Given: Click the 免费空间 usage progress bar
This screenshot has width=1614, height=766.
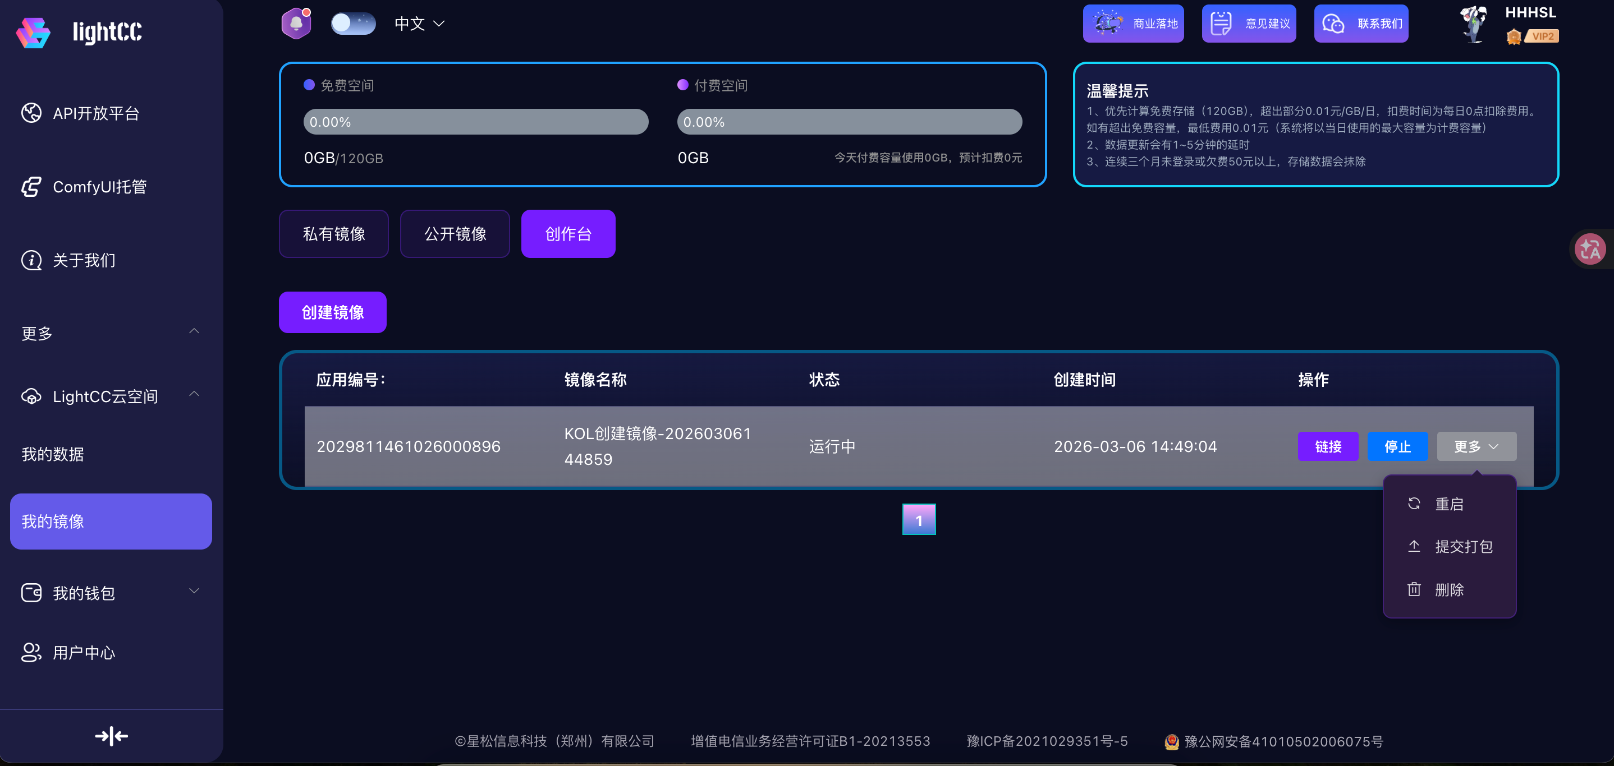Looking at the screenshot, I should point(475,122).
